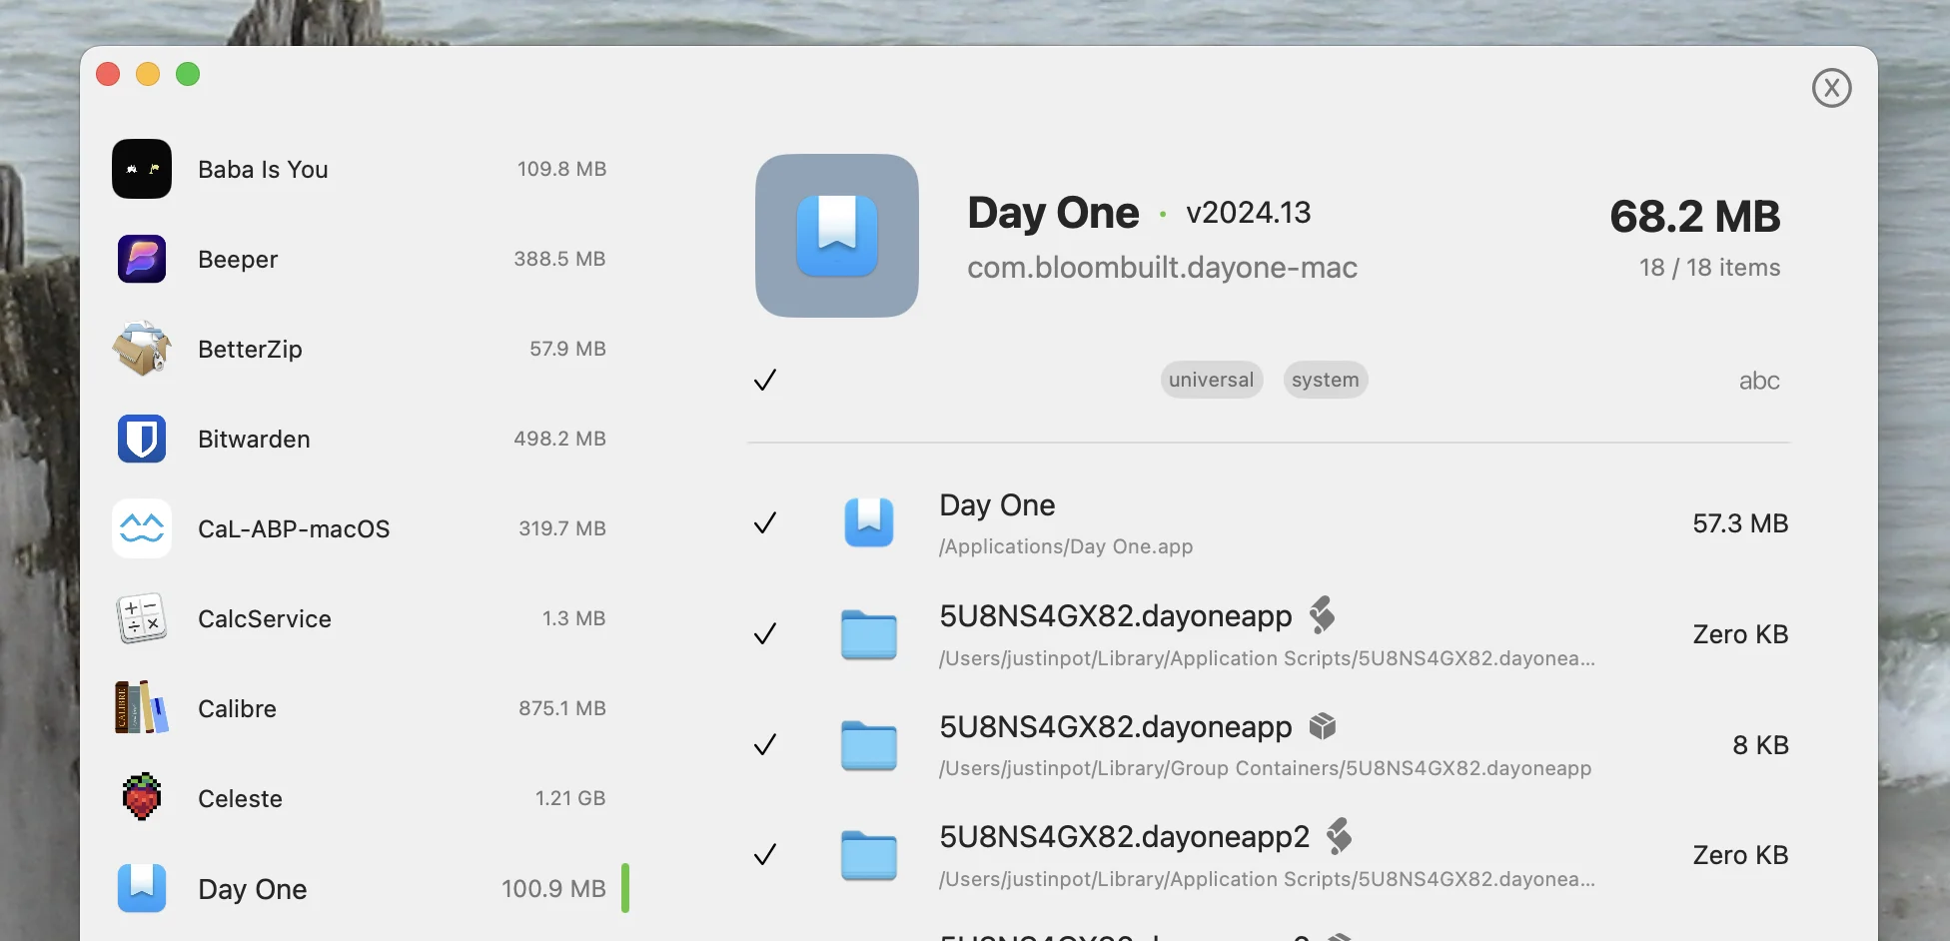This screenshot has width=1950, height=941.
Task: Click the Beeper app icon
Action: 142,259
